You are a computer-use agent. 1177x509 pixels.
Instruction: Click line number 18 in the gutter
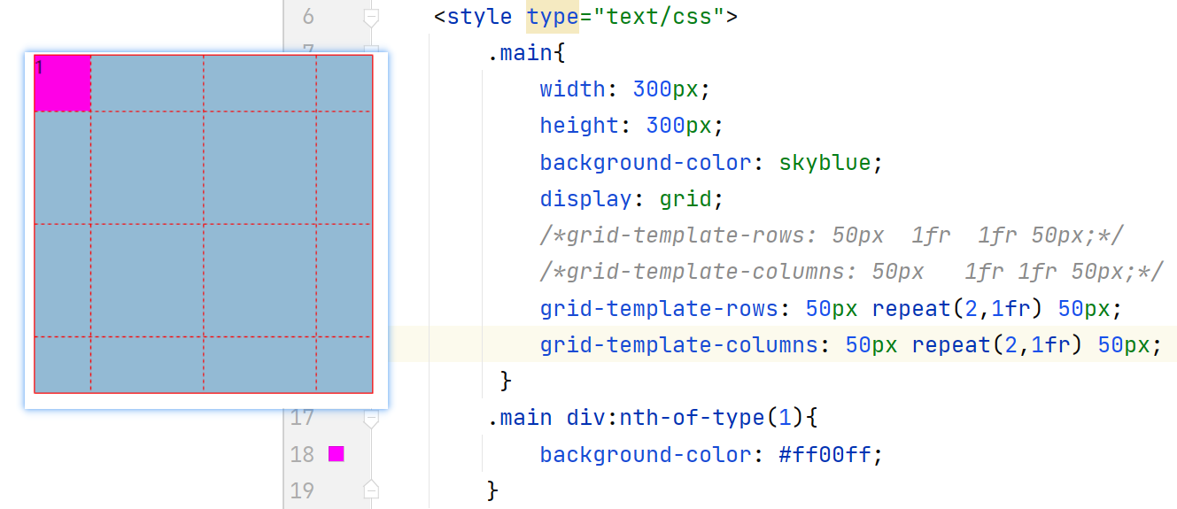[302, 454]
